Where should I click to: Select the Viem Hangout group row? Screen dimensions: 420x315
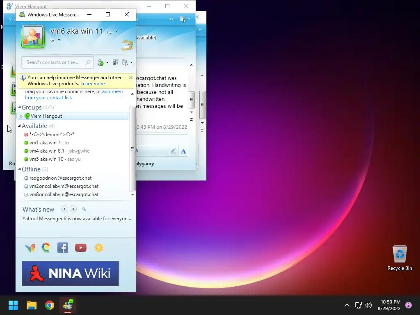[x=72, y=116]
